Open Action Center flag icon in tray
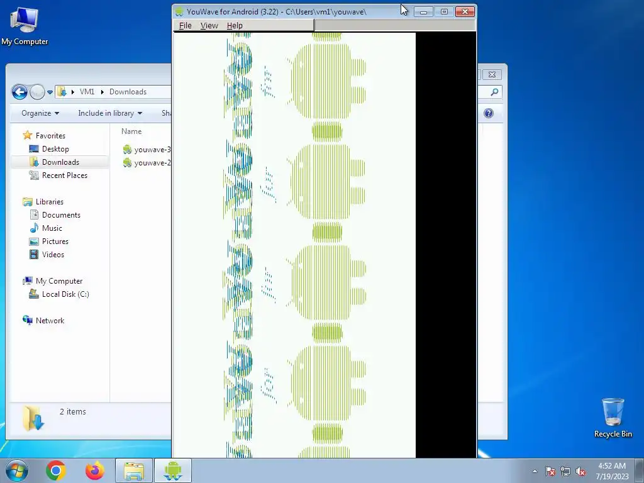 tap(550, 471)
